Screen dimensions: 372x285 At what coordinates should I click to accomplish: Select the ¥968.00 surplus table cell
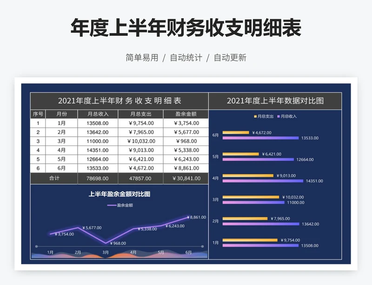coord(186,141)
